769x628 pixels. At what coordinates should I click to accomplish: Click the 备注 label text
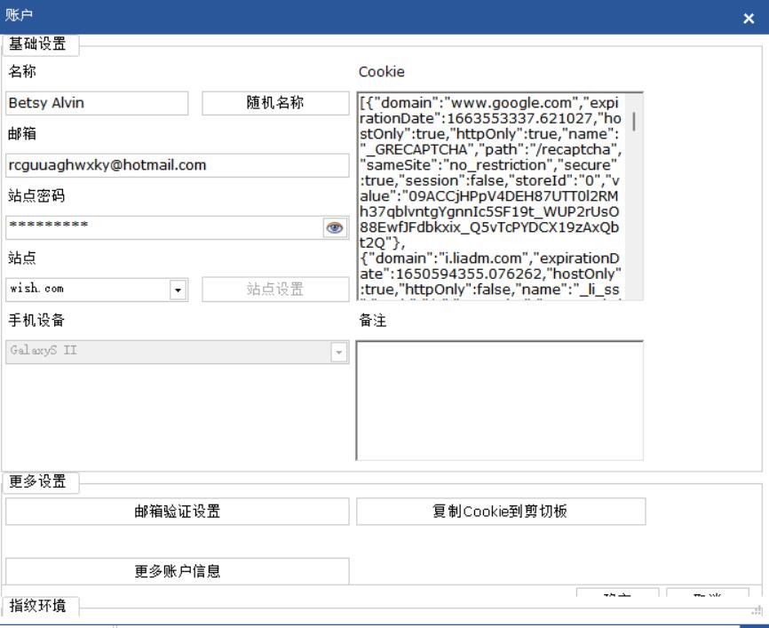tap(373, 321)
